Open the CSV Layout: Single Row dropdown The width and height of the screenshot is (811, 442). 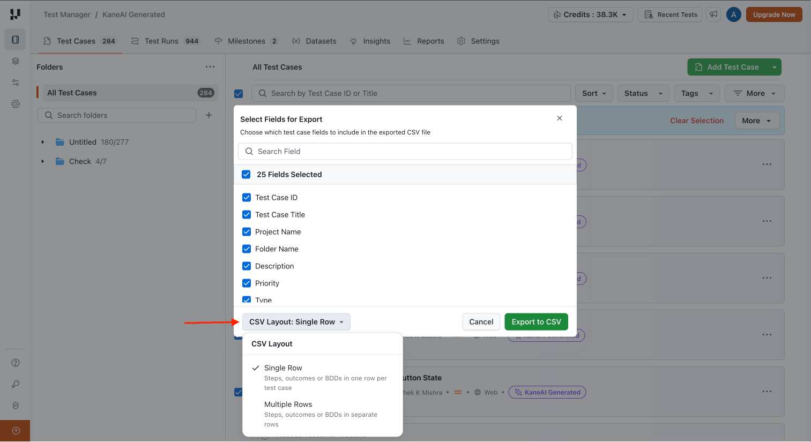296,322
